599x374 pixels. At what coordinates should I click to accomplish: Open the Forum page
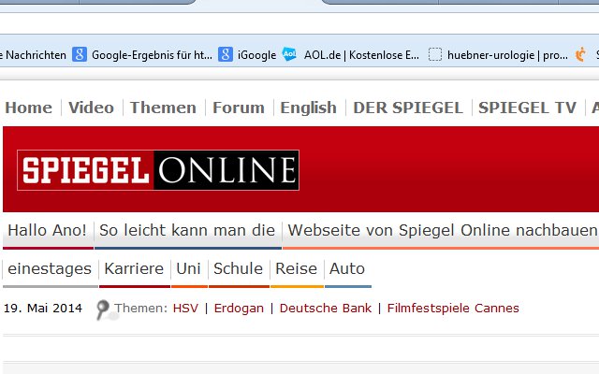(x=239, y=108)
